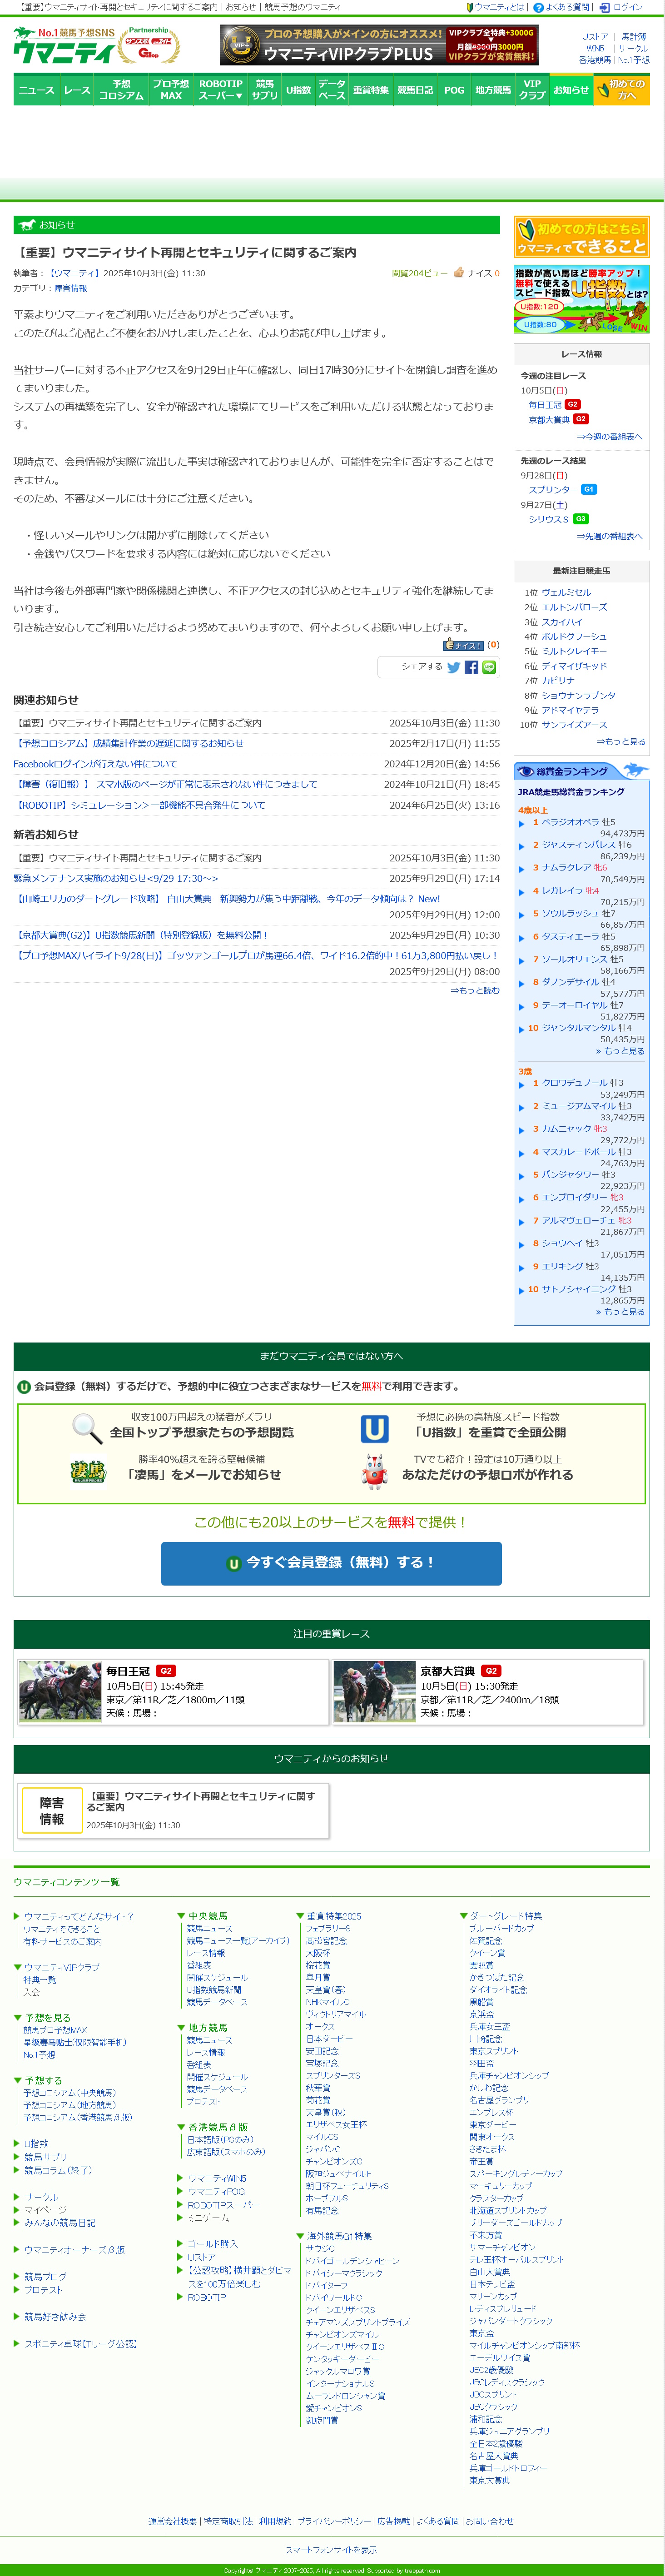
Task: Open the 京都大賞典 race thumbnail
Action: 374,1692
